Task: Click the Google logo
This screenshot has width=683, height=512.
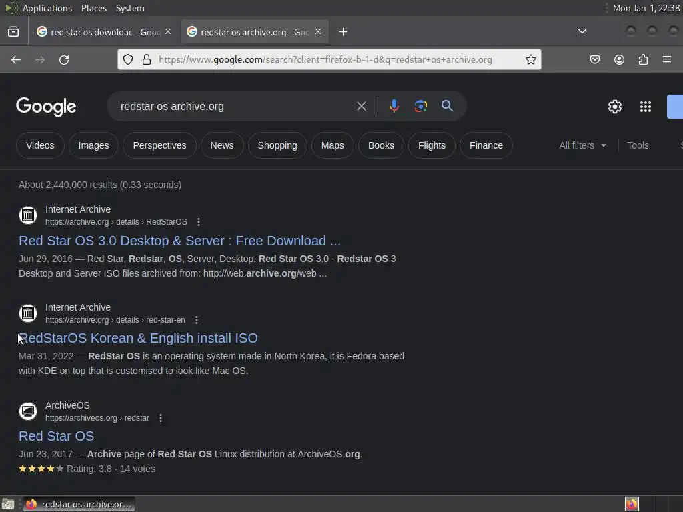Action: tap(46, 107)
